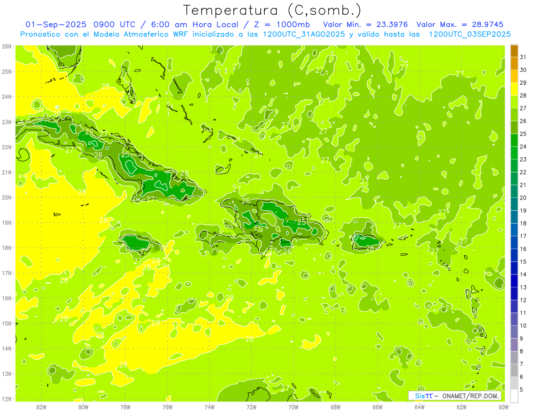Click the latitude axis label "20N"
535x413 pixels.
tap(7, 197)
